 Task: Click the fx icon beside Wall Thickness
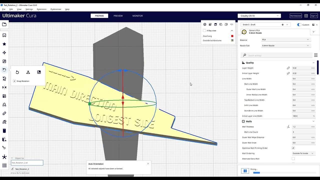(x=288, y=127)
